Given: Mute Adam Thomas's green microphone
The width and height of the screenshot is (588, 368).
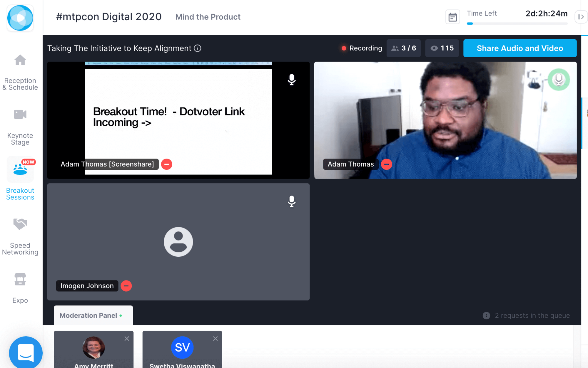Looking at the screenshot, I should point(559,80).
